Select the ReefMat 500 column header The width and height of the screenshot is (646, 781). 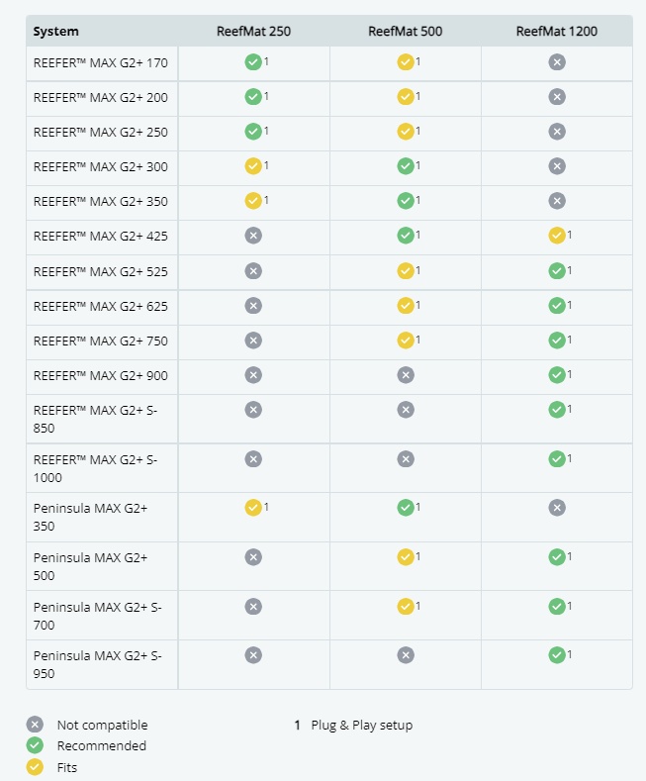(406, 32)
